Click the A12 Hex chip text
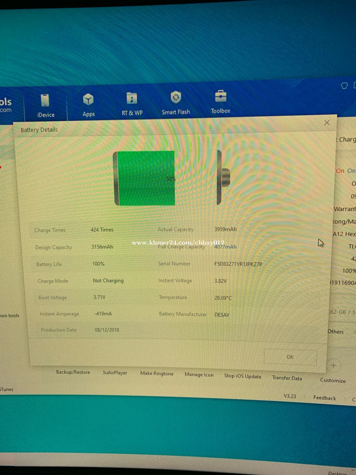This screenshot has height=475, width=356. 344,234
